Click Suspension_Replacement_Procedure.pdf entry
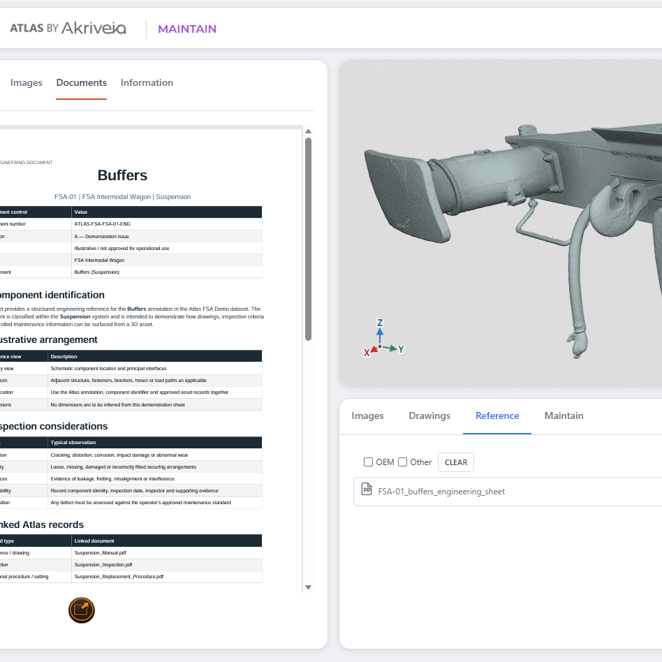Viewport: 662px width, 662px height. (119, 576)
